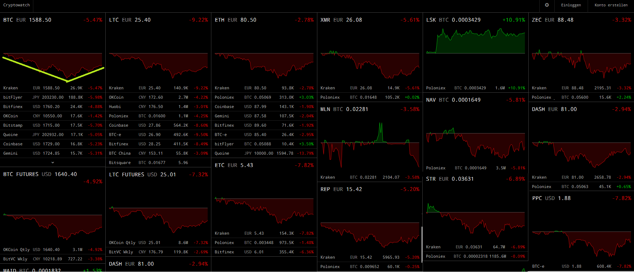Open the settings gear icon
Viewport: 634px width, 272px height.
point(547,5)
